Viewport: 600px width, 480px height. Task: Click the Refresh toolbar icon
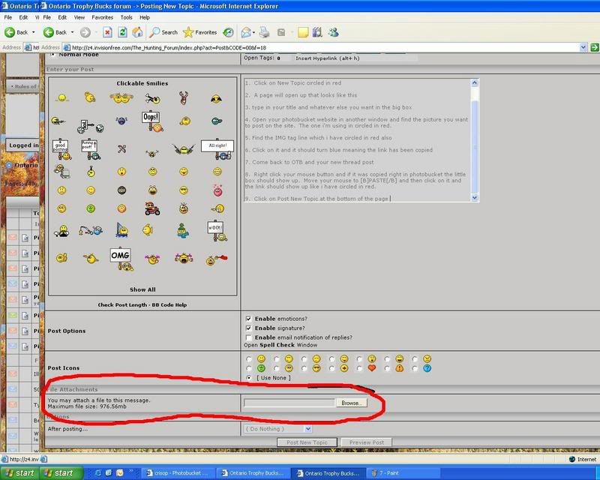(122, 32)
